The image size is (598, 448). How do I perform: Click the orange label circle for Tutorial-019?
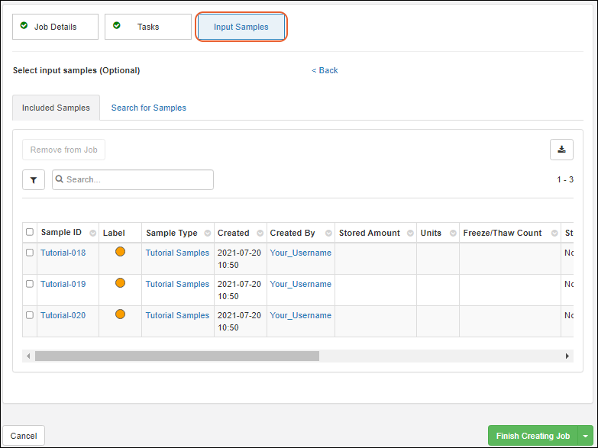120,283
